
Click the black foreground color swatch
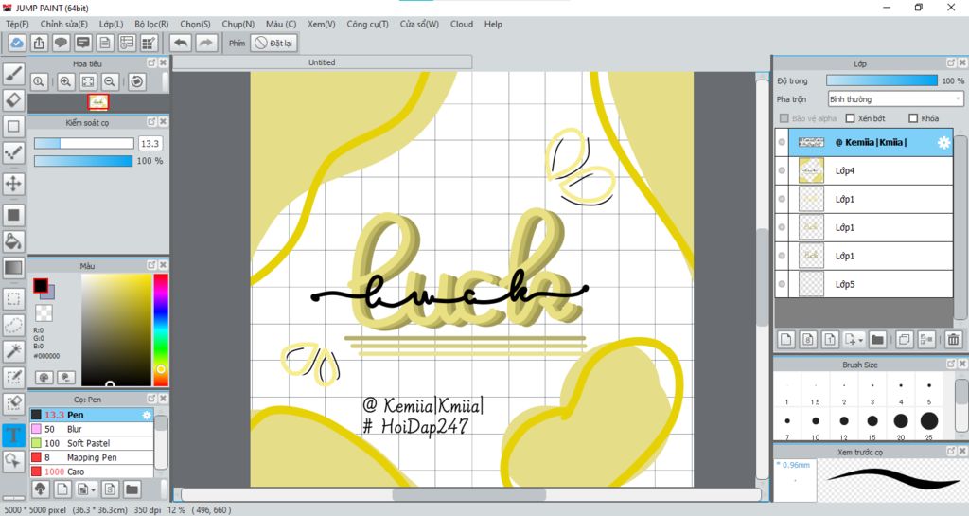pos(40,286)
